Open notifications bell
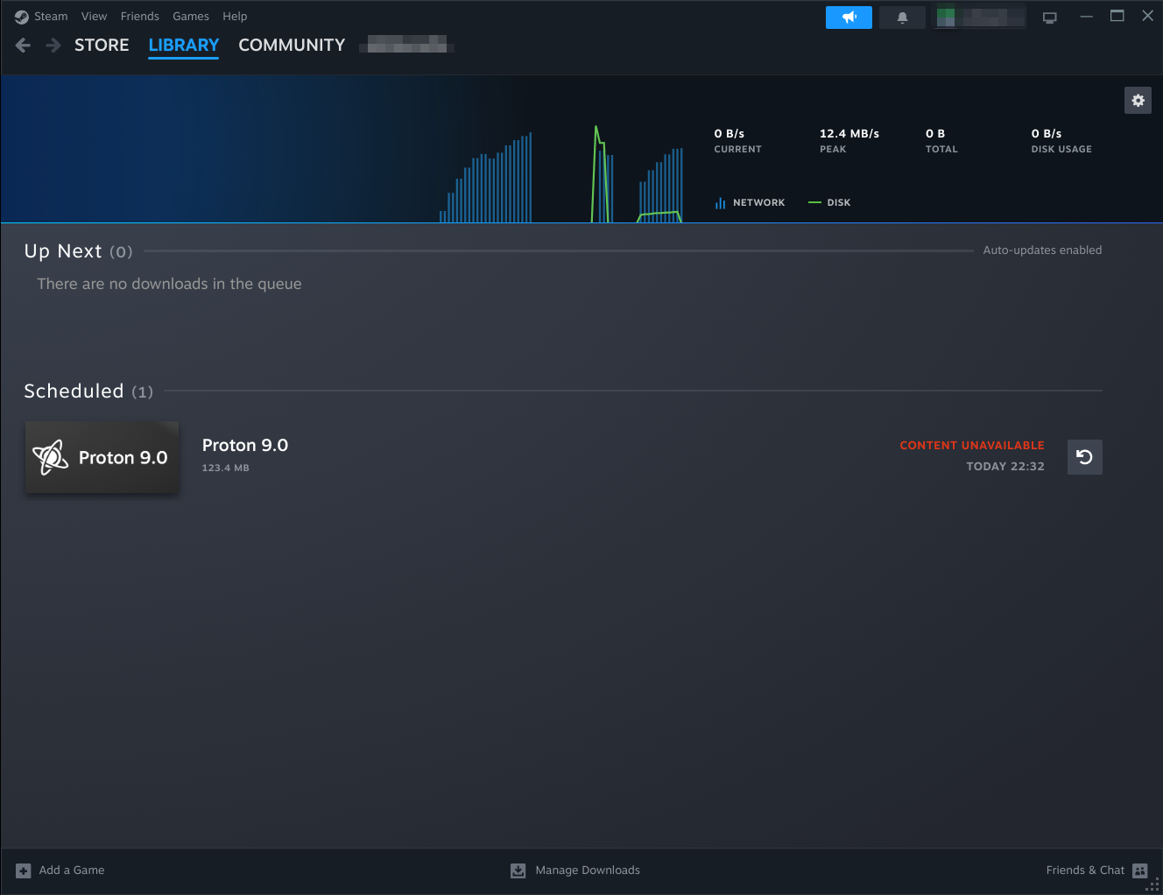1163x895 pixels. click(x=902, y=18)
